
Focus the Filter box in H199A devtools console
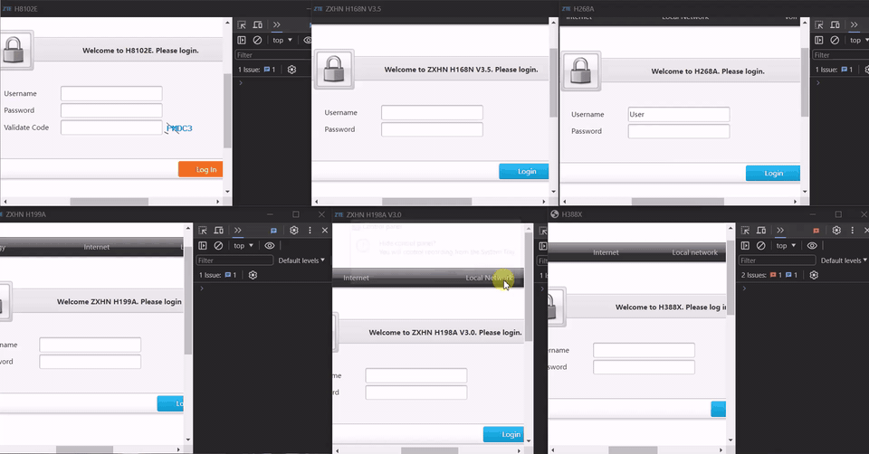pyautogui.click(x=235, y=260)
